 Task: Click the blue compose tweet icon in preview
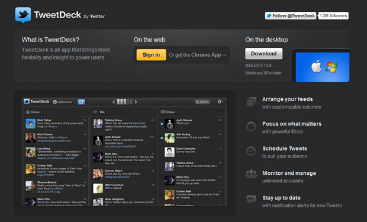(x=81, y=102)
